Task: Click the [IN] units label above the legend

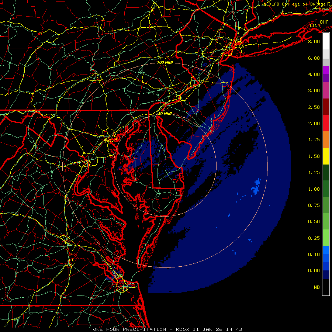Action: [x=315, y=25]
